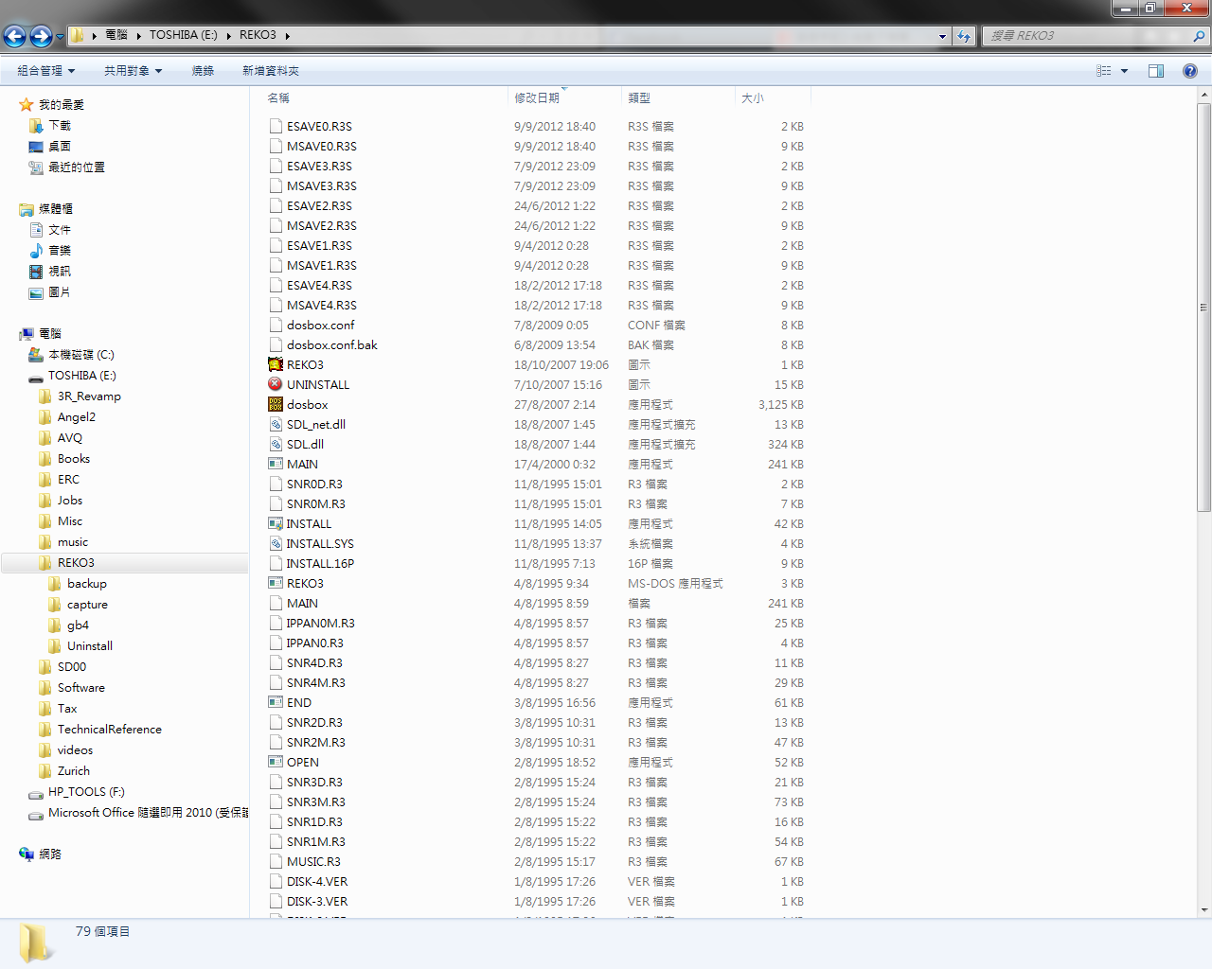Screen dimensions: 1212x969
Task: Select the backup folder in tree
Action: [x=86, y=584]
